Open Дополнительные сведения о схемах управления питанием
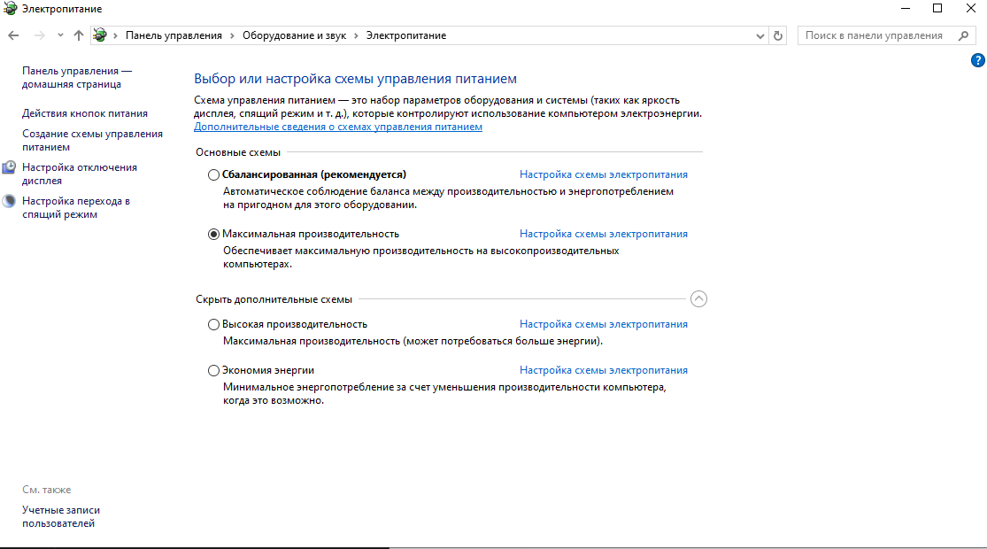Screen dimensions: 987x549 [338, 127]
